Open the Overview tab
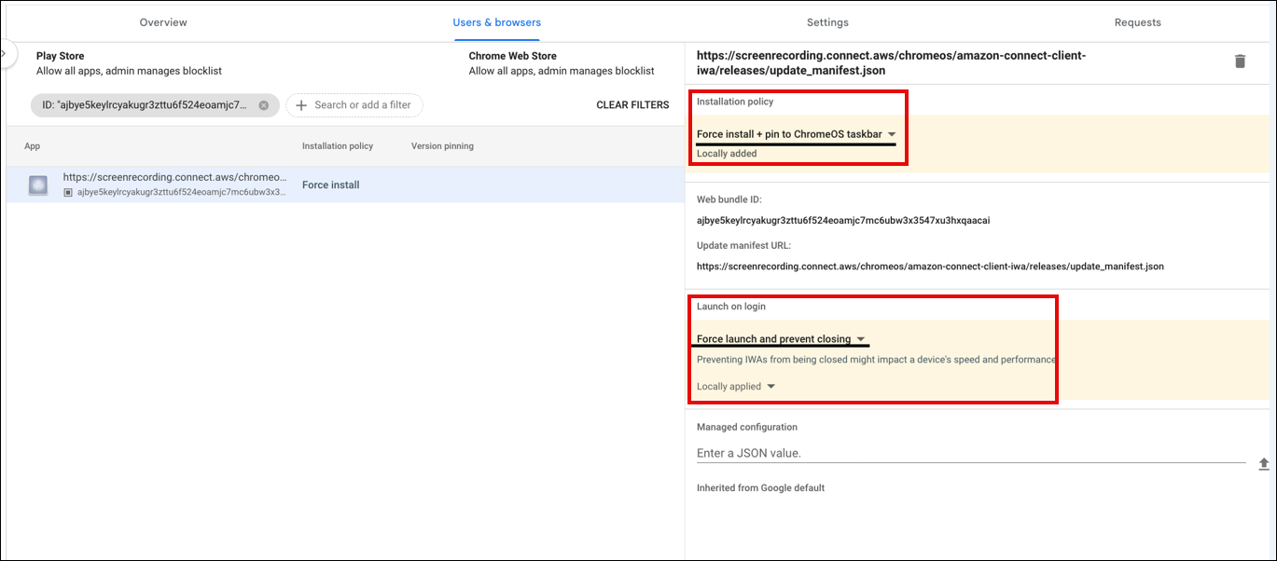This screenshot has width=1277, height=561. click(162, 21)
